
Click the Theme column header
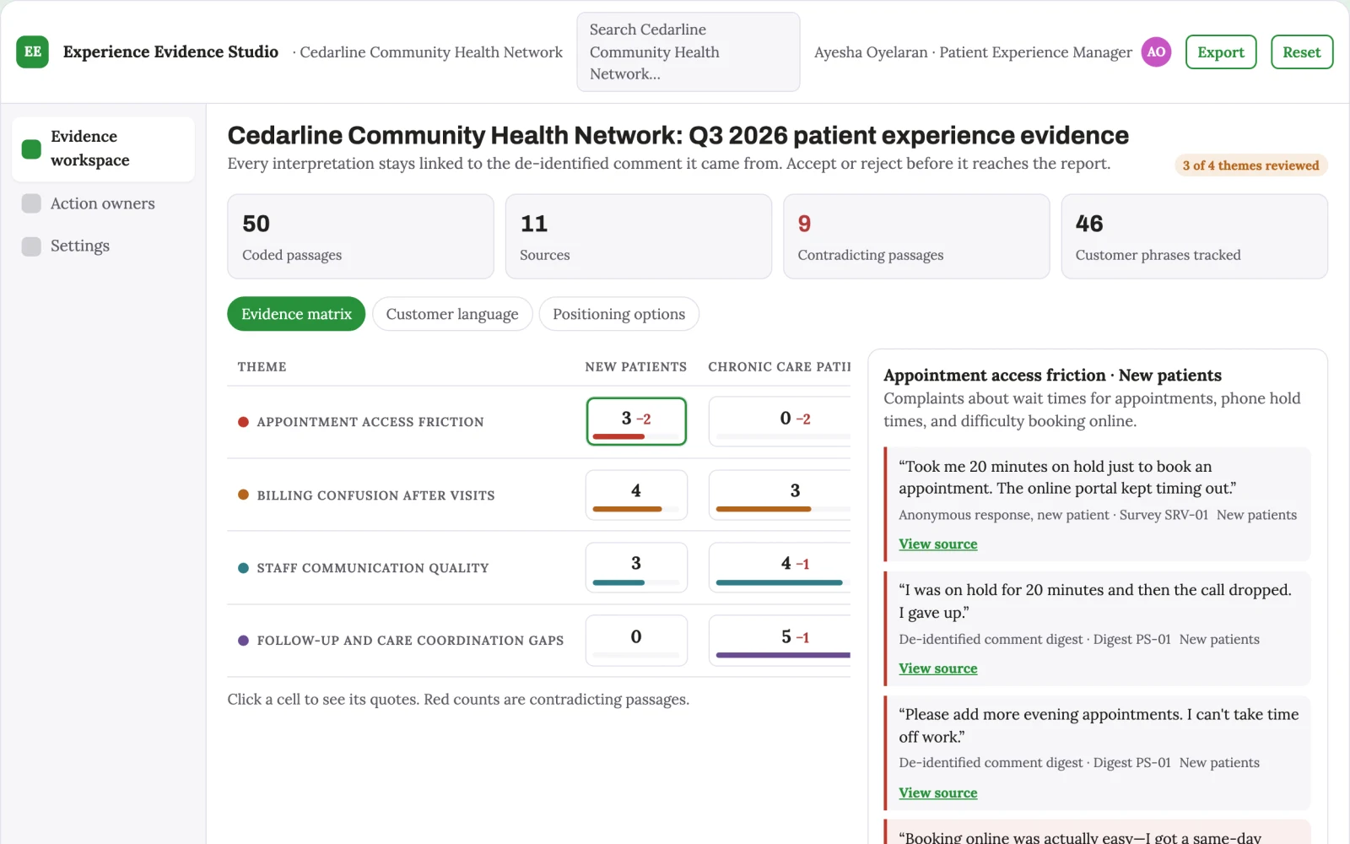click(x=262, y=367)
